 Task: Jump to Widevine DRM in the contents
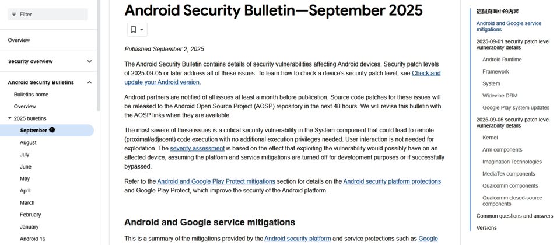tap(500, 96)
